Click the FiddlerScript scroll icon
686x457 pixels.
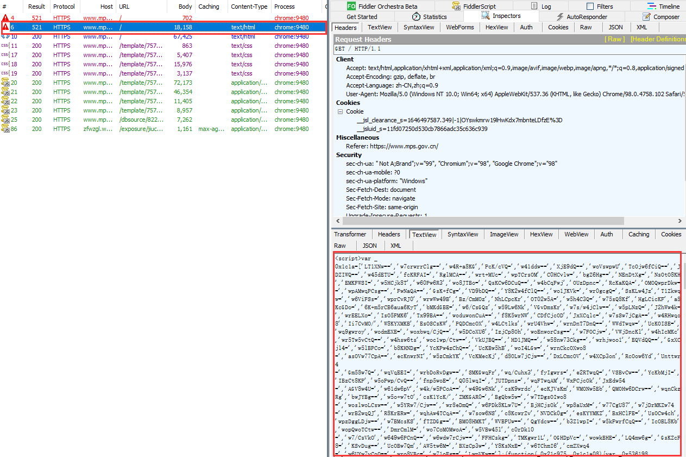click(x=456, y=7)
